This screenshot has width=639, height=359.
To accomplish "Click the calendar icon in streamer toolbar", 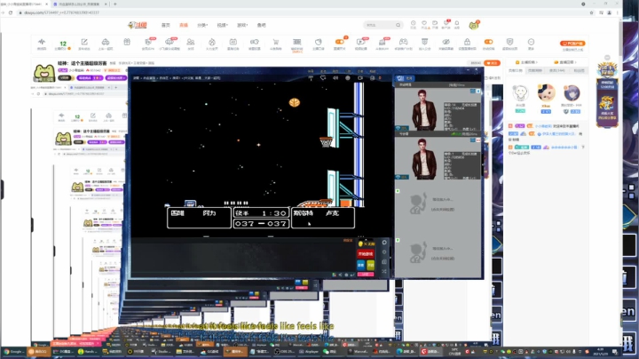I will (233, 42).
